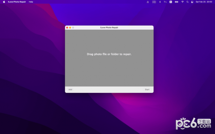Open the Help menu
This screenshot has width=215, height=134.
[31, 2]
